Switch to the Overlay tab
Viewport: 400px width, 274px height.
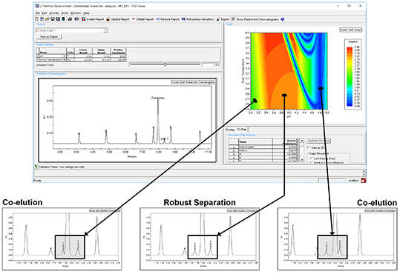[230, 130]
